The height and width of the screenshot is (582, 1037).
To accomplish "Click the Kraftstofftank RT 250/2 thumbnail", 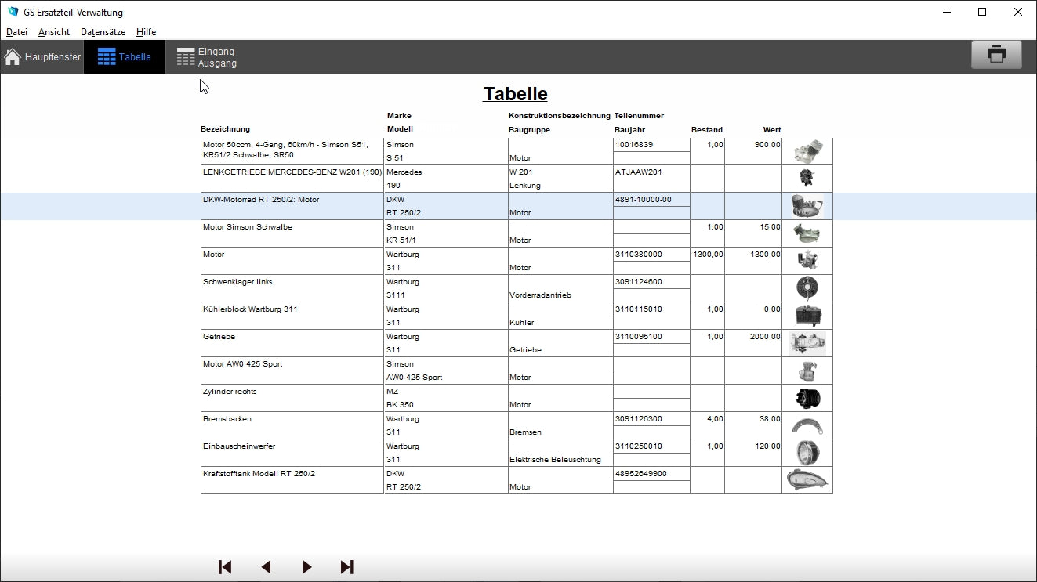I will (x=807, y=480).
